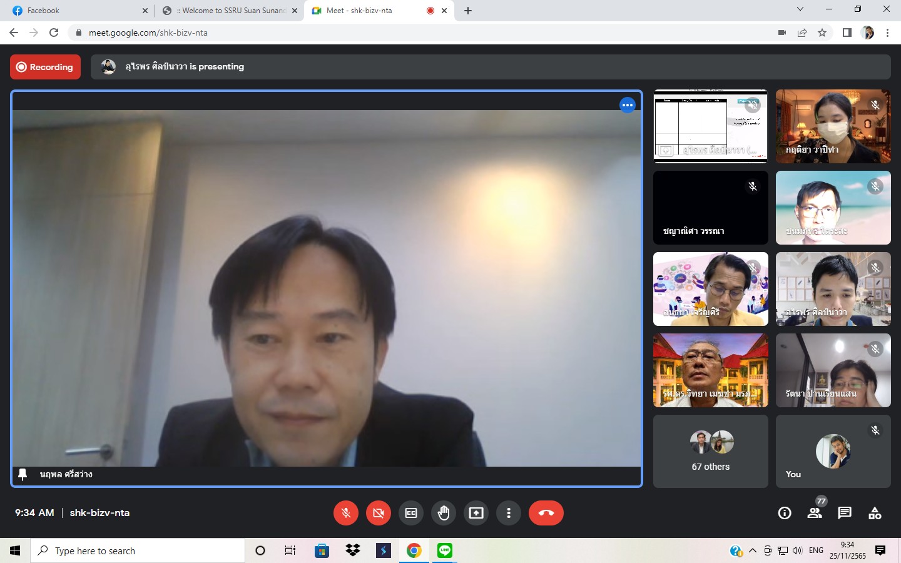This screenshot has height=563, width=901.
Task: Open the chat panel for everyone
Action: 845,513
